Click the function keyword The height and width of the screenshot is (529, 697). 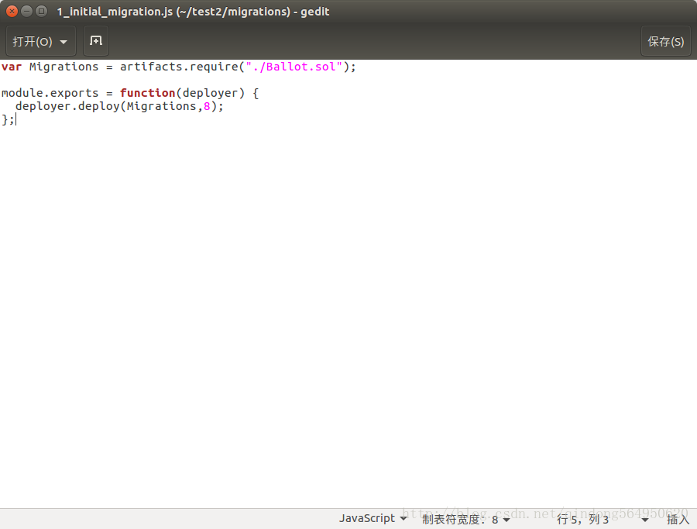[x=148, y=93]
